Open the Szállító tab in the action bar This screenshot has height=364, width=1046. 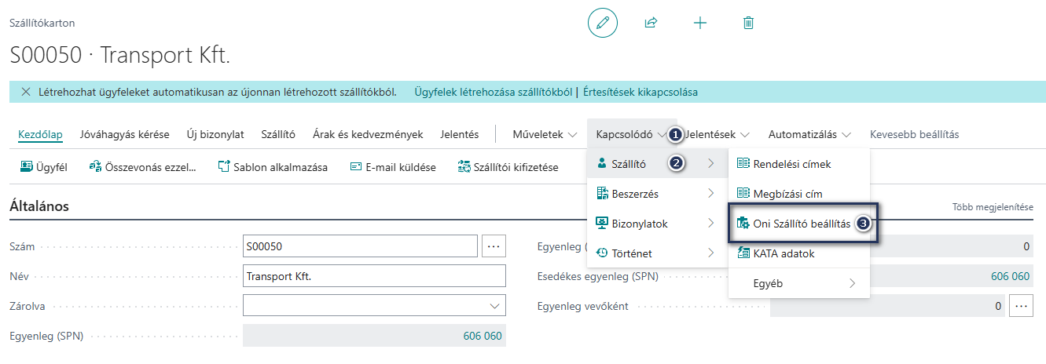[278, 134]
